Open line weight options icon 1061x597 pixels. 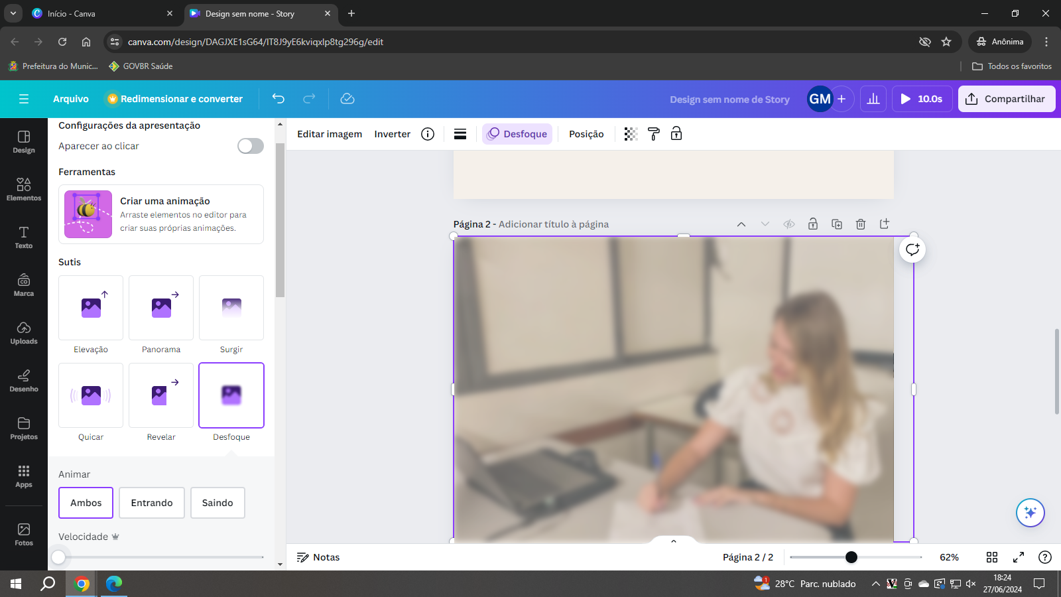coord(460,134)
